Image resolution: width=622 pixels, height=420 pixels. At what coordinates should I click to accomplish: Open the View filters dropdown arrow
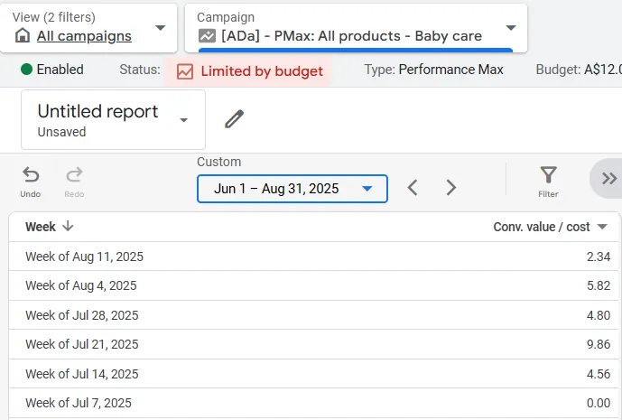(x=161, y=27)
